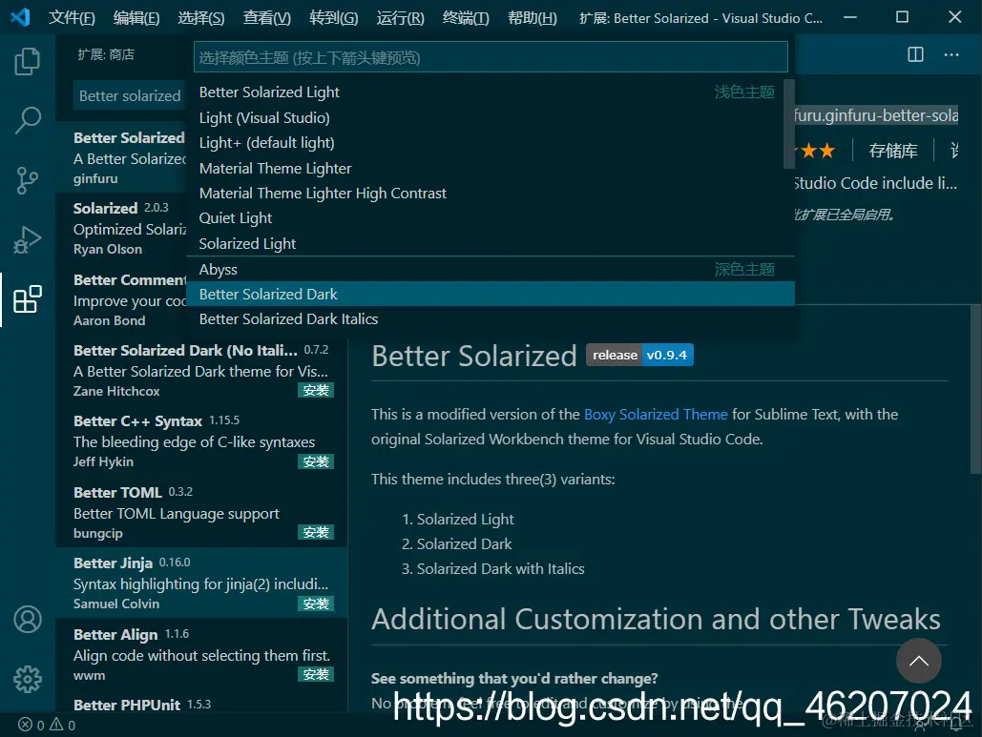Install the Better TOML extension
The width and height of the screenshot is (982, 737).
coord(316,532)
